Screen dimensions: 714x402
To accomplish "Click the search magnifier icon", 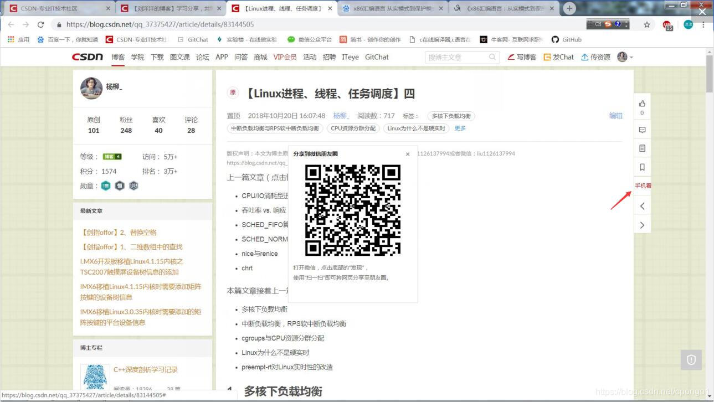I will point(492,57).
